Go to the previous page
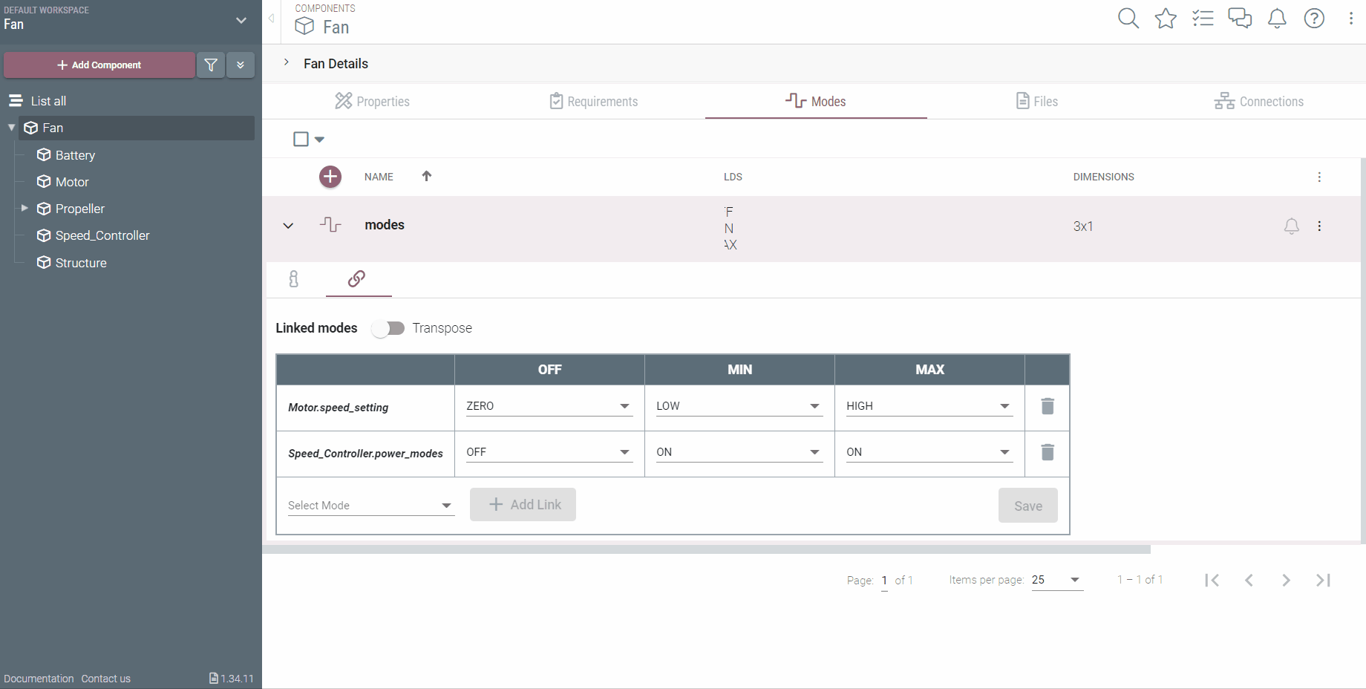The image size is (1366, 689). pos(1249,580)
